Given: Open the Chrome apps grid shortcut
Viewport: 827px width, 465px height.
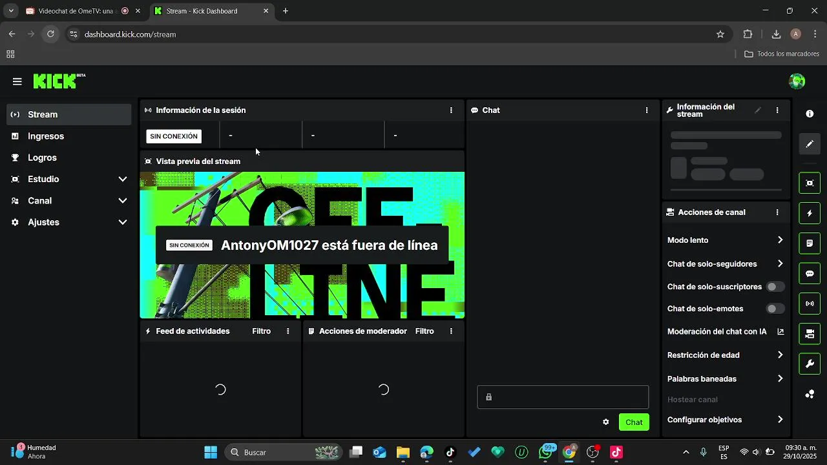Looking at the screenshot, I should pos(10,54).
